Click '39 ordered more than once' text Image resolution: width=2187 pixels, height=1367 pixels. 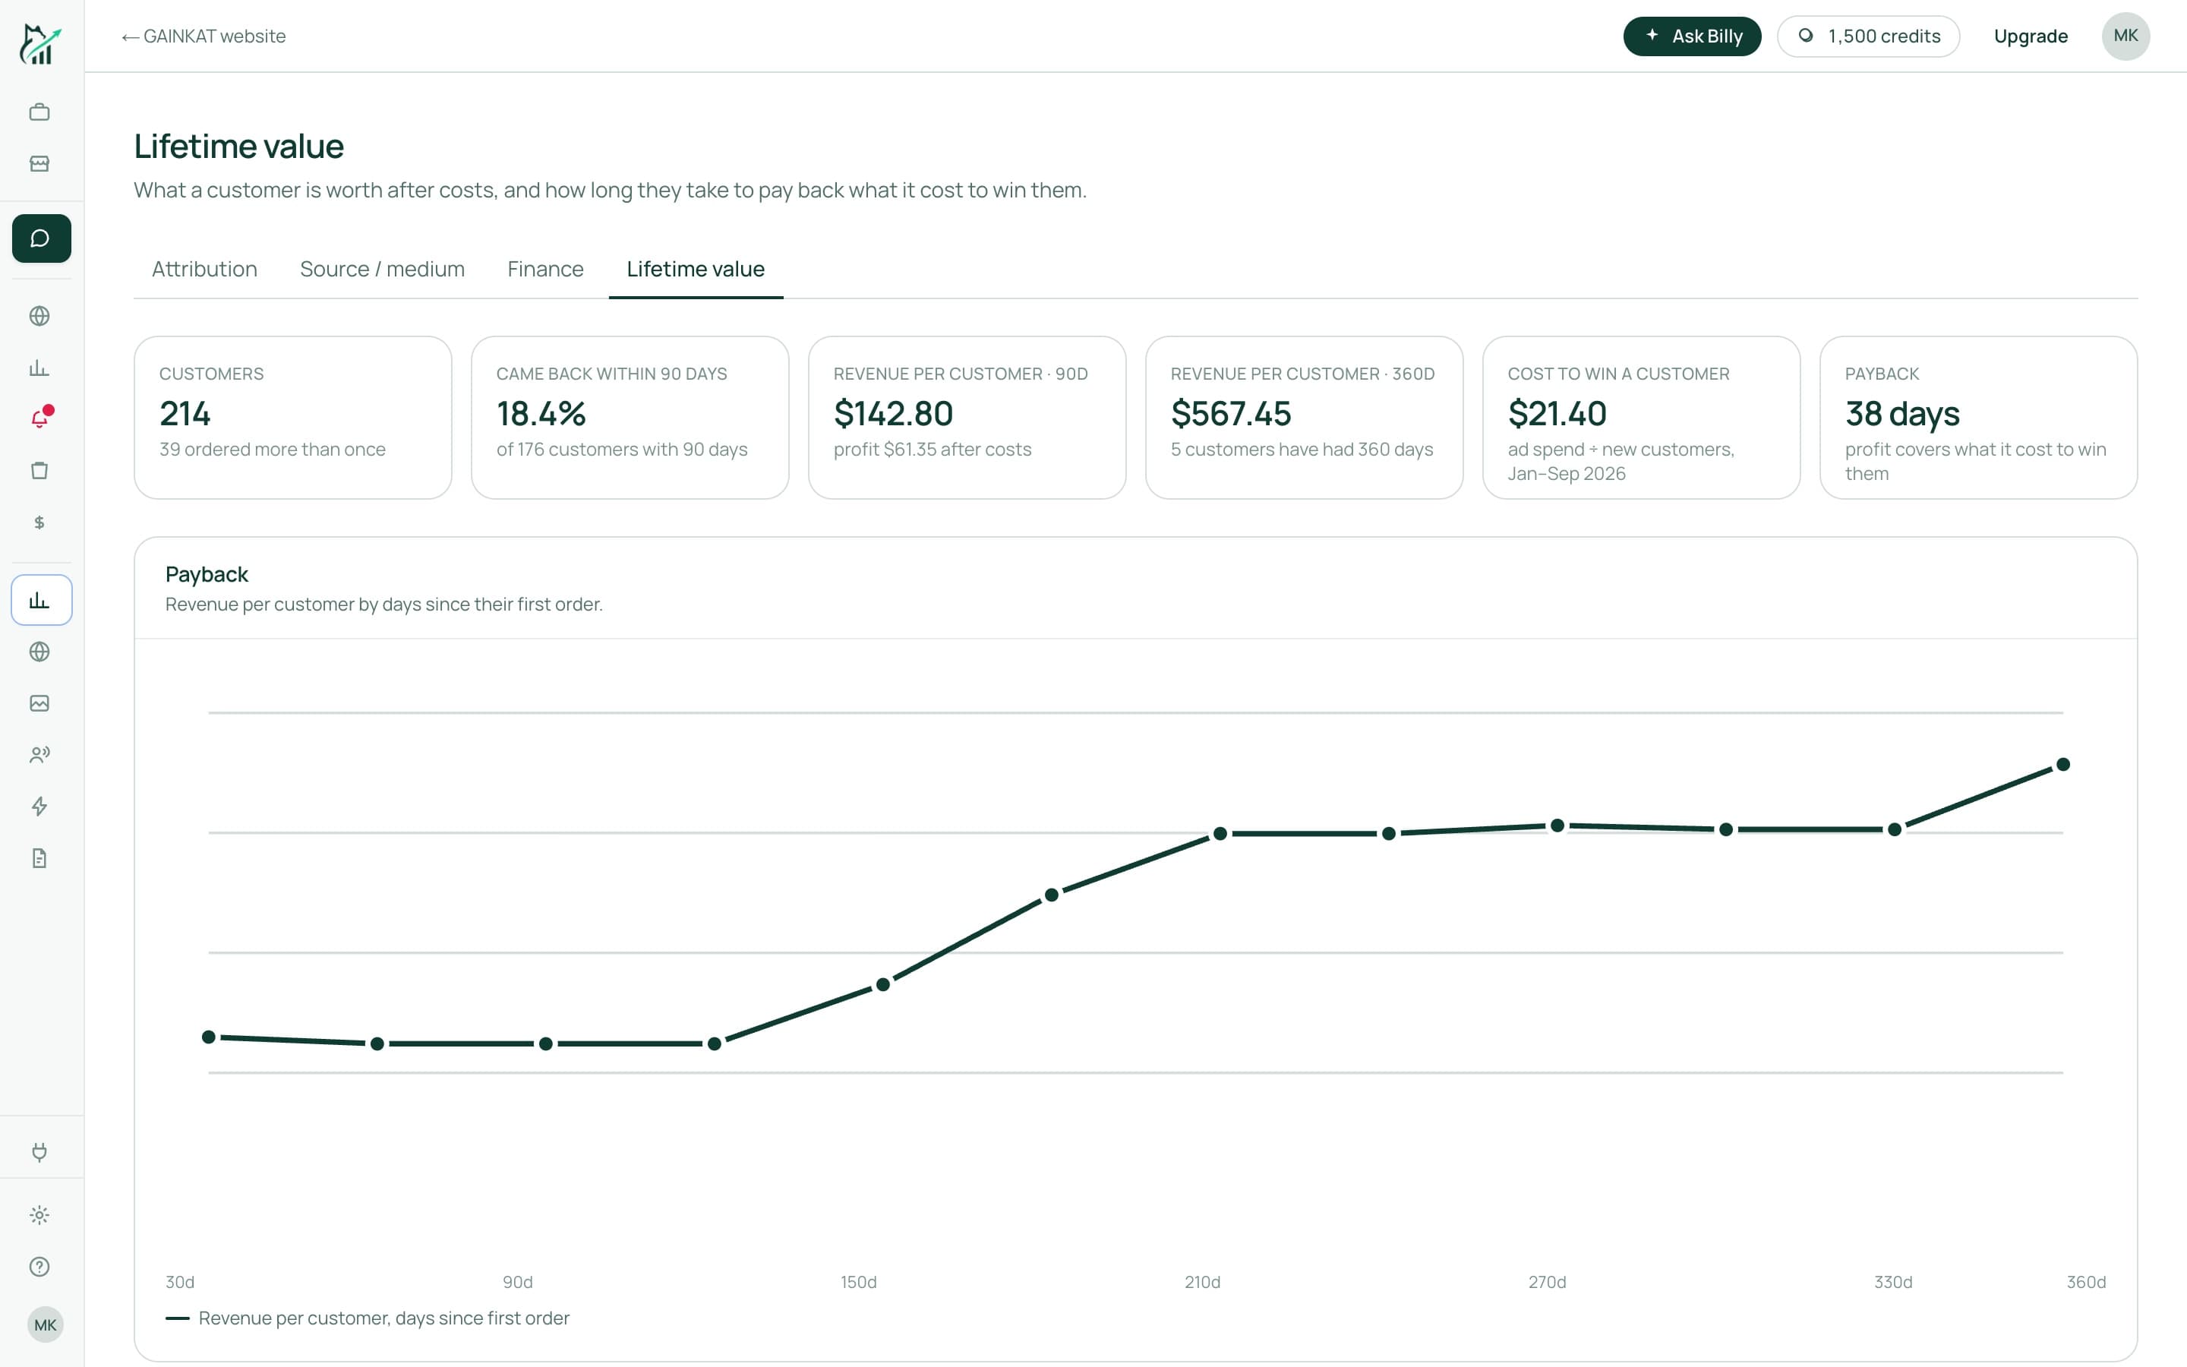272,450
